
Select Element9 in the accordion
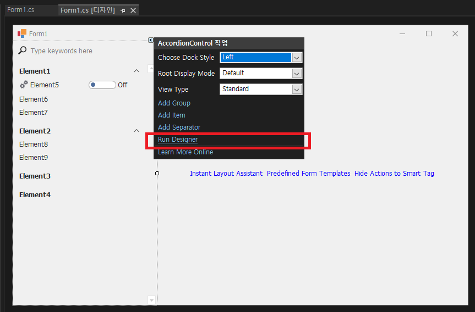point(34,158)
